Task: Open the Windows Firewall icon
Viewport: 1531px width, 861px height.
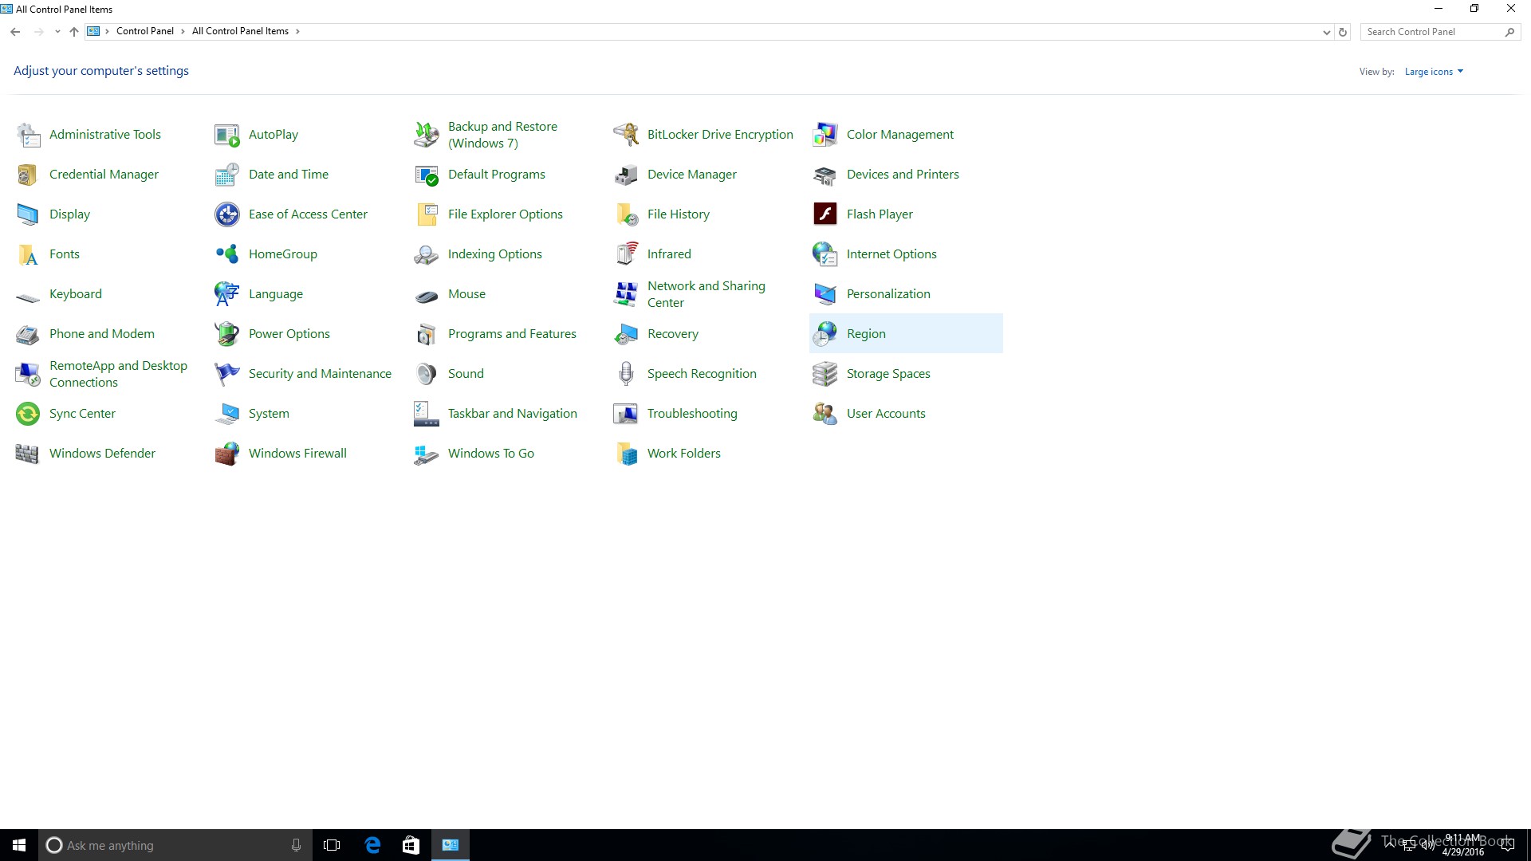Action: 227,454
